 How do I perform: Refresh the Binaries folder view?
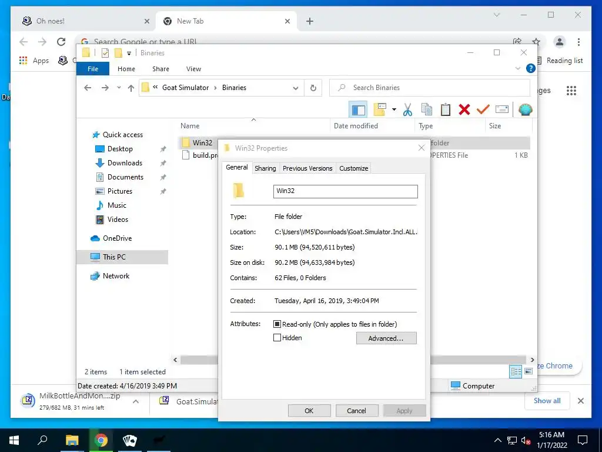coord(313,88)
